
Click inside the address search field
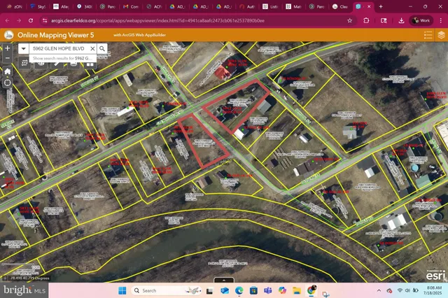[59, 49]
